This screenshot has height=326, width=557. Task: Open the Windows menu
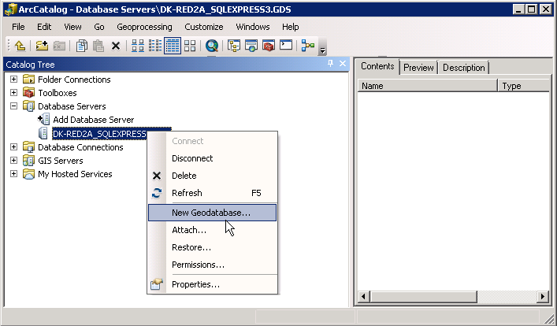(x=253, y=27)
